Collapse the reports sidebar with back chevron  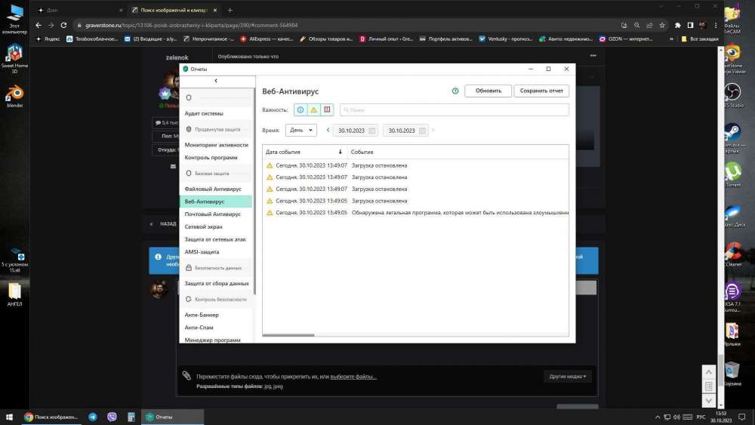(216, 81)
